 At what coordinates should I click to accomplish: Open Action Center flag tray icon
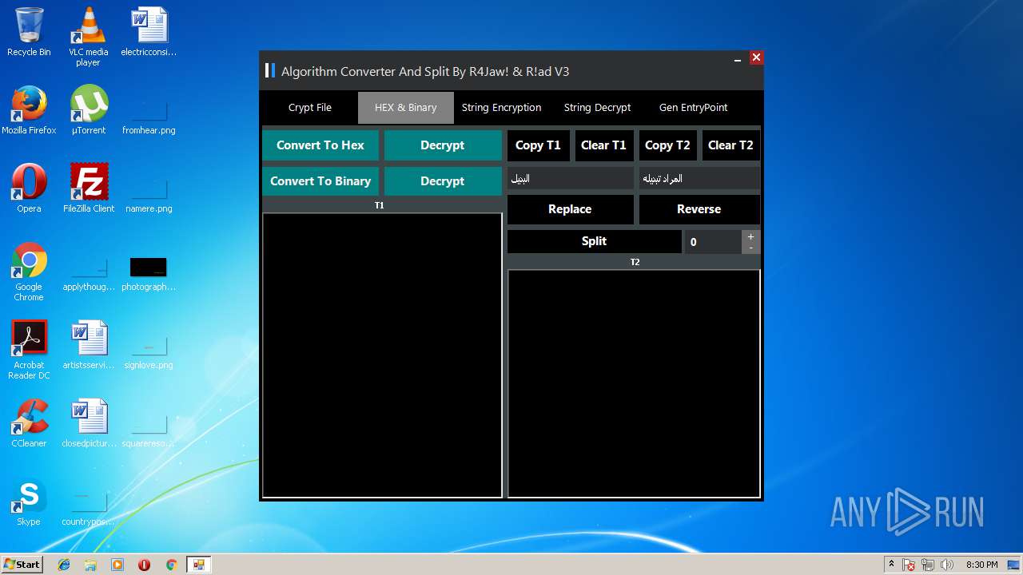click(910, 565)
